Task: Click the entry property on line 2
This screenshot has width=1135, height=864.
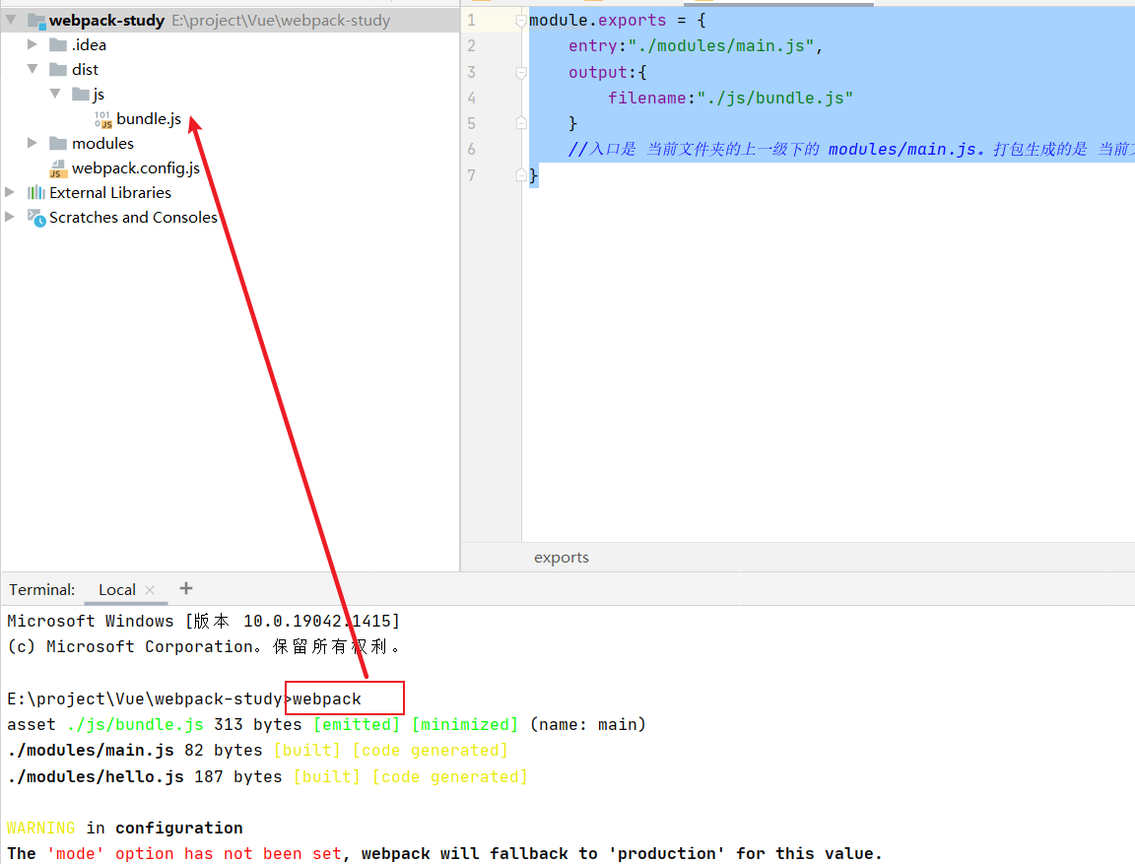Action: tap(593, 45)
